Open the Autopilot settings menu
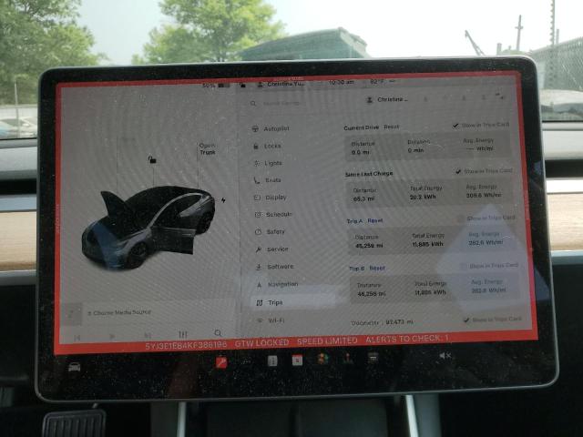Image resolution: width=583 pixels, height=437 pixels. [271, 128]
